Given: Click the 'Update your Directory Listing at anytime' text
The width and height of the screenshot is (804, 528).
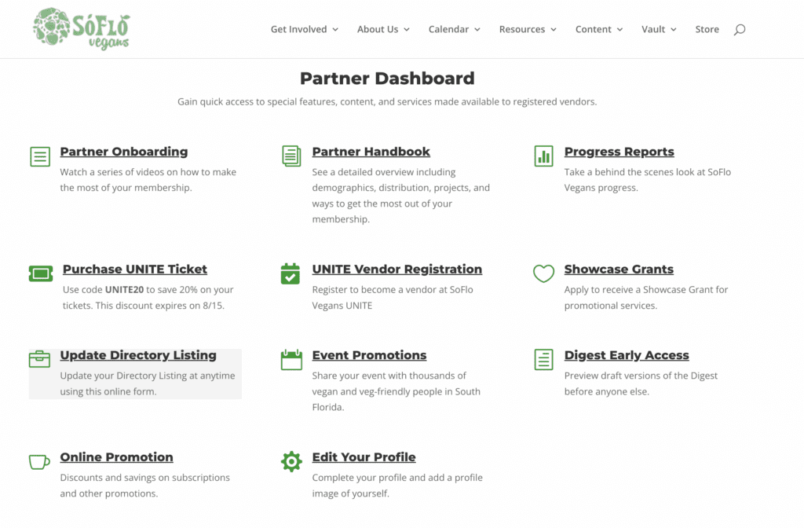Looking at the screenshot, I should 148,383.
